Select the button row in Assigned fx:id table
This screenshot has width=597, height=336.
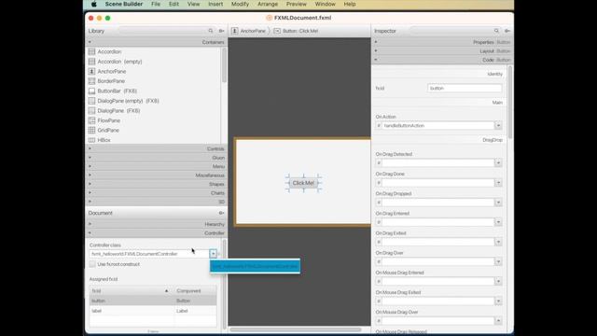point(153,301)
